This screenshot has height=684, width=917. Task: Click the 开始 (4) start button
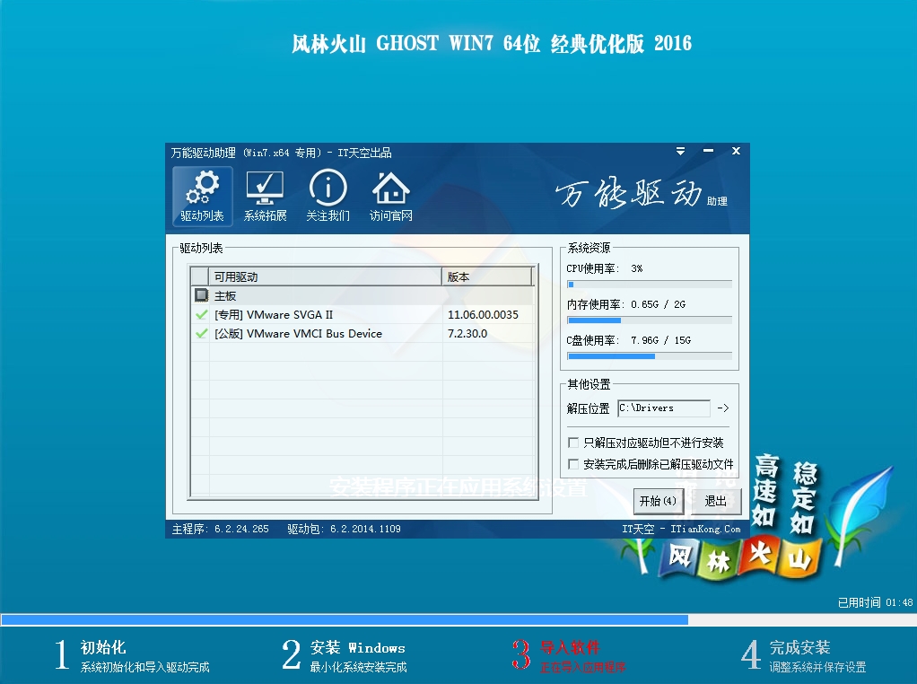click(x=658, y=501)
